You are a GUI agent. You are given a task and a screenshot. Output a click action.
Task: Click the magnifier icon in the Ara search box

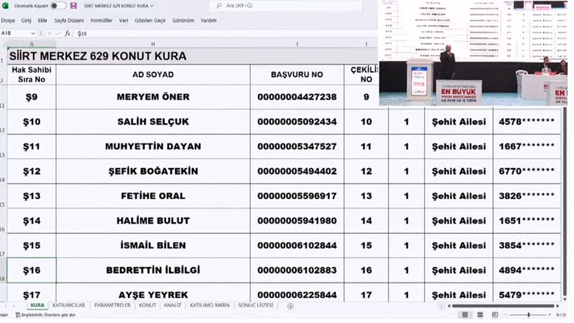click(219, 5)
